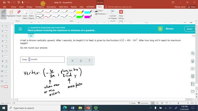Viewport: 198px width, 111px height.
Task: Expand the Jason user menu
Action: click(x=191, y=29)
